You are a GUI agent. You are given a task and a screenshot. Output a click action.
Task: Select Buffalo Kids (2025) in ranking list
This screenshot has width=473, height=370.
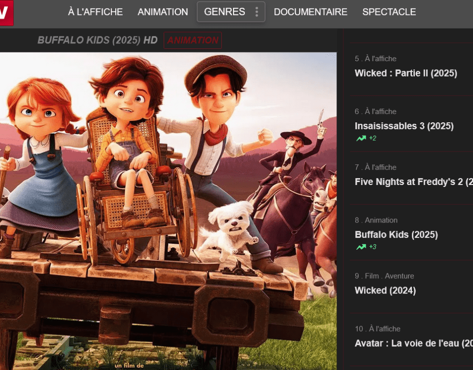pos(396,235)
